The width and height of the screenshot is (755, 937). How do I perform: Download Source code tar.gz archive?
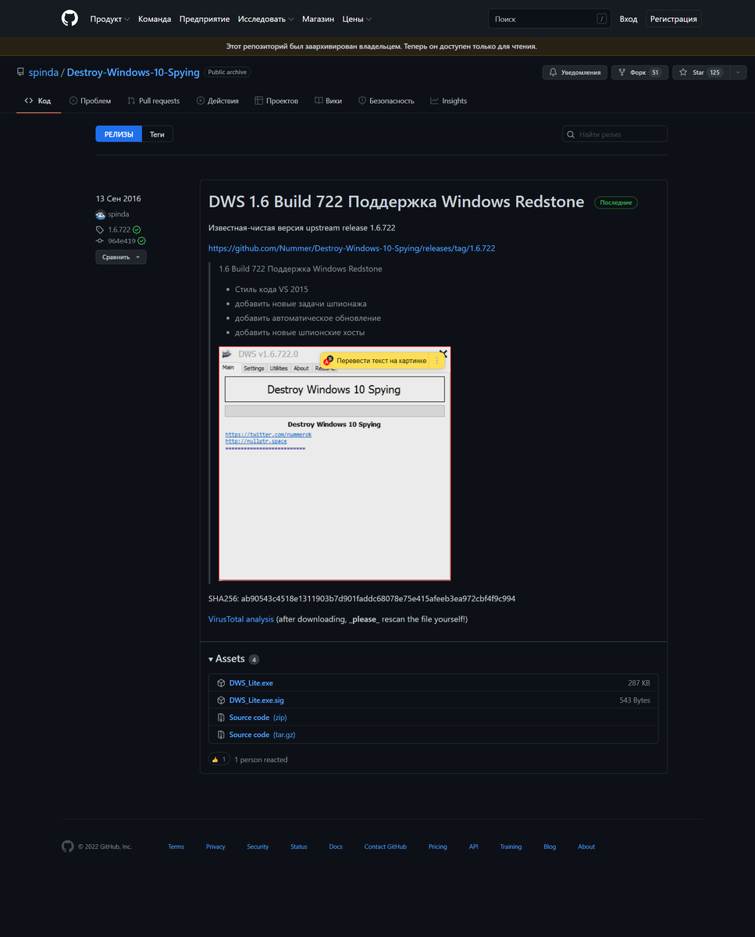[x=262, y=735]
